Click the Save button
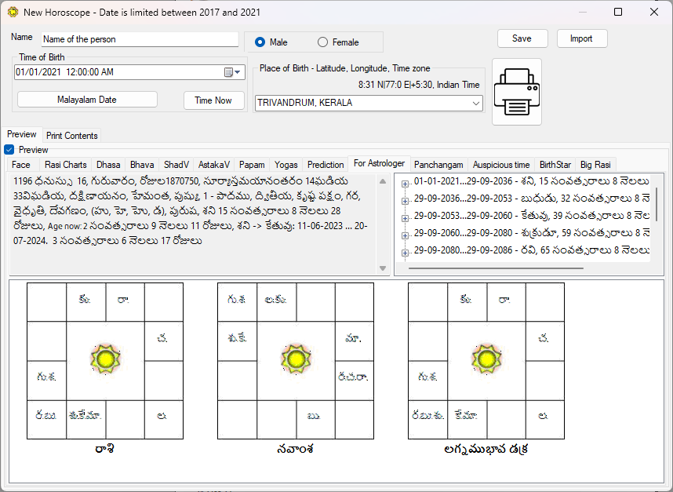 522,38
